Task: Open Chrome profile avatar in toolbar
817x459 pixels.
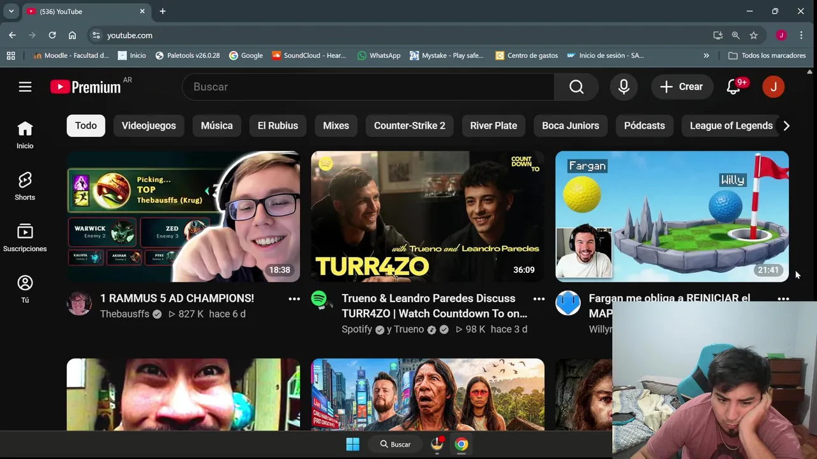Action: click(x=781, y=35)
